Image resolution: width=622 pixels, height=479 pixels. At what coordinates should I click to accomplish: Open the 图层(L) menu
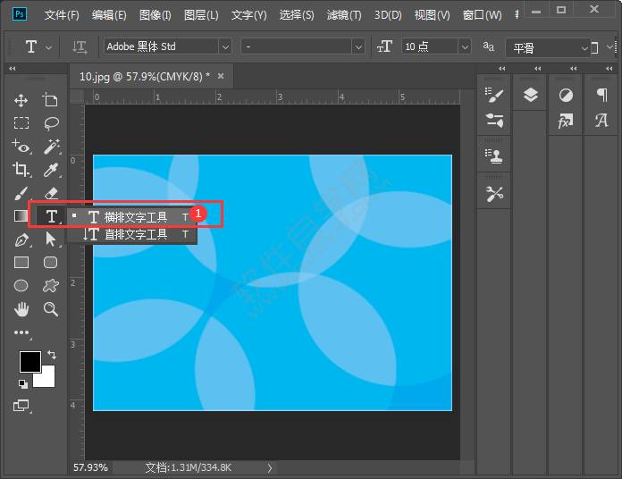pos(201,15)
